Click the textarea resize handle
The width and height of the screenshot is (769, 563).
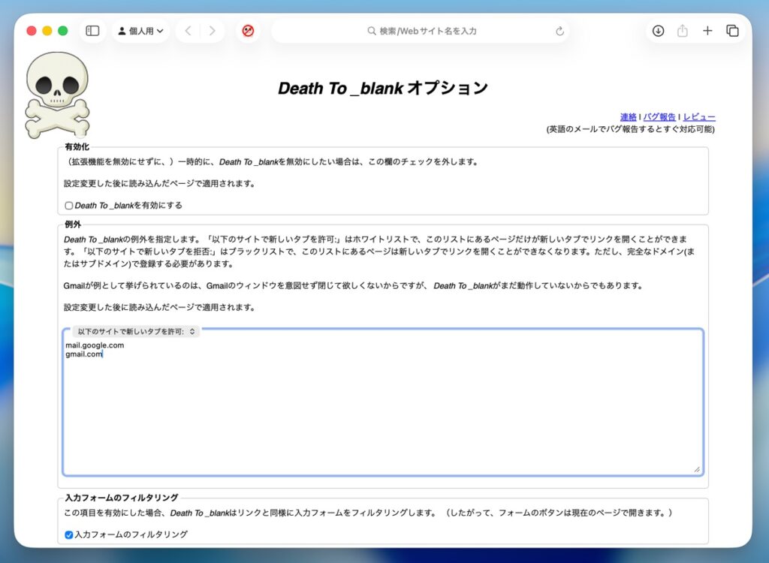(696, 469)
